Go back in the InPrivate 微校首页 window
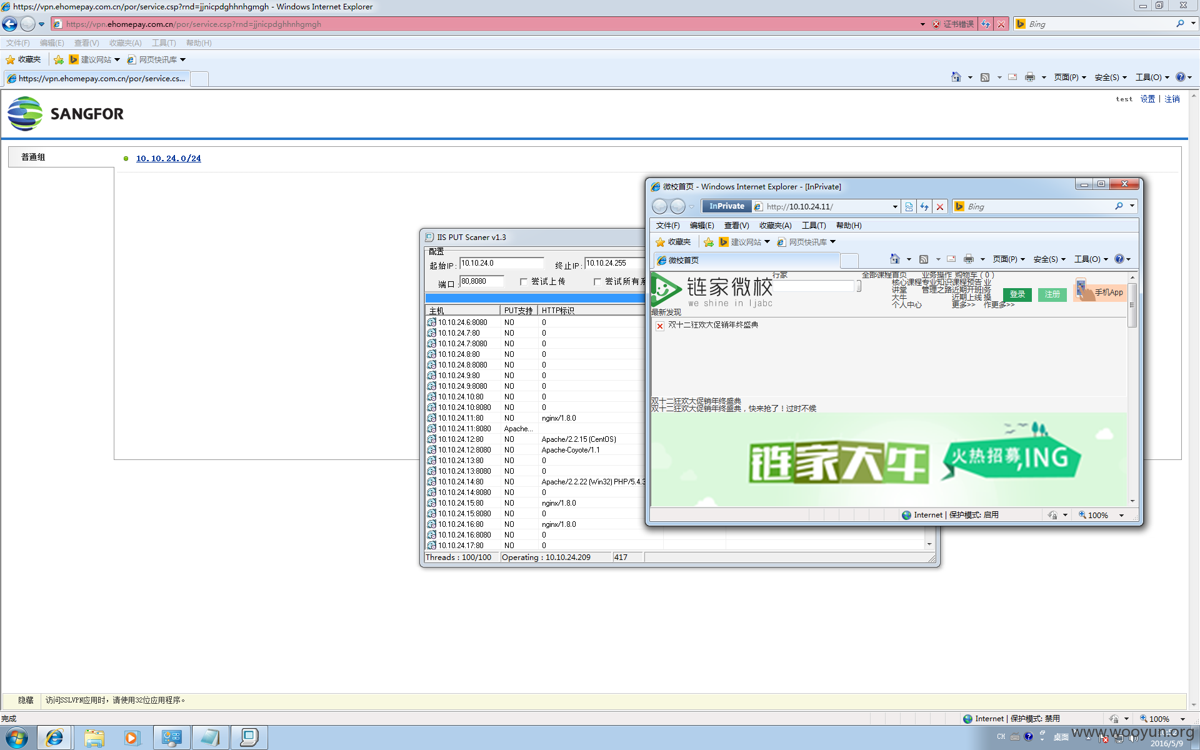1200x750 pixels. [x=660, y=206]
